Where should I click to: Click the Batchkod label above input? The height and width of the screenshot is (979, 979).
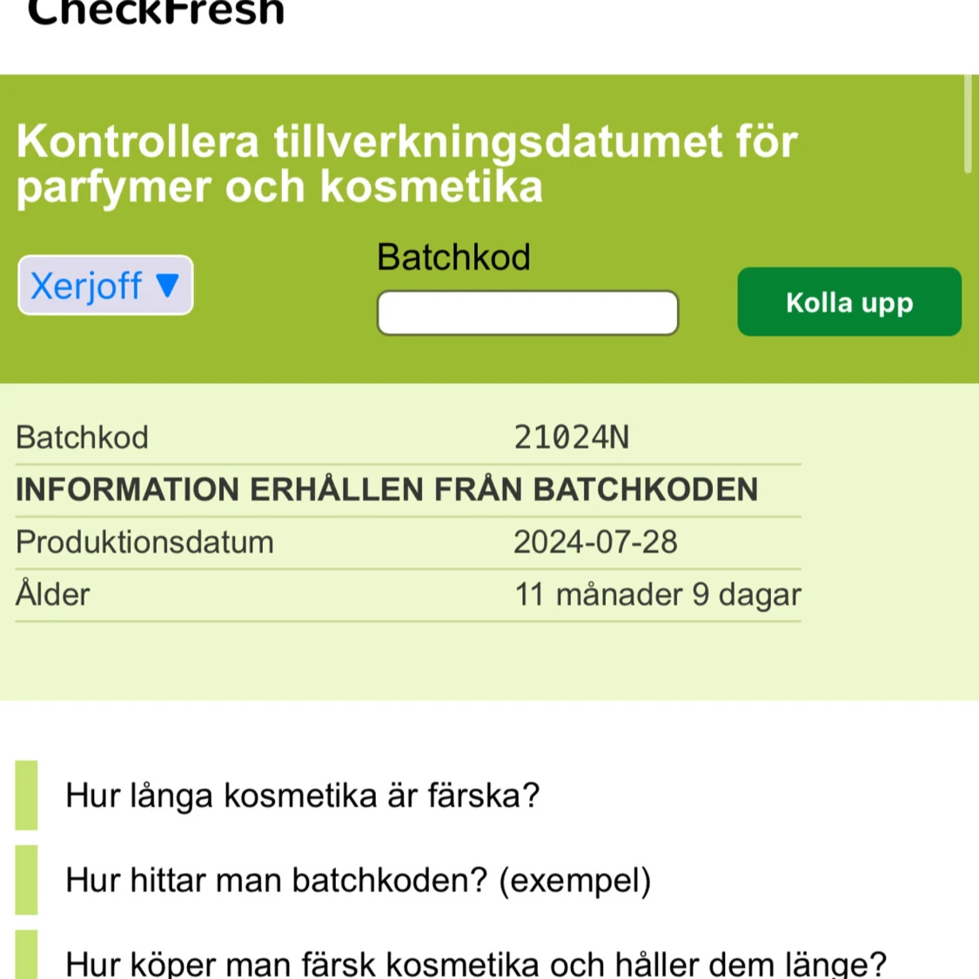point(454,257)
